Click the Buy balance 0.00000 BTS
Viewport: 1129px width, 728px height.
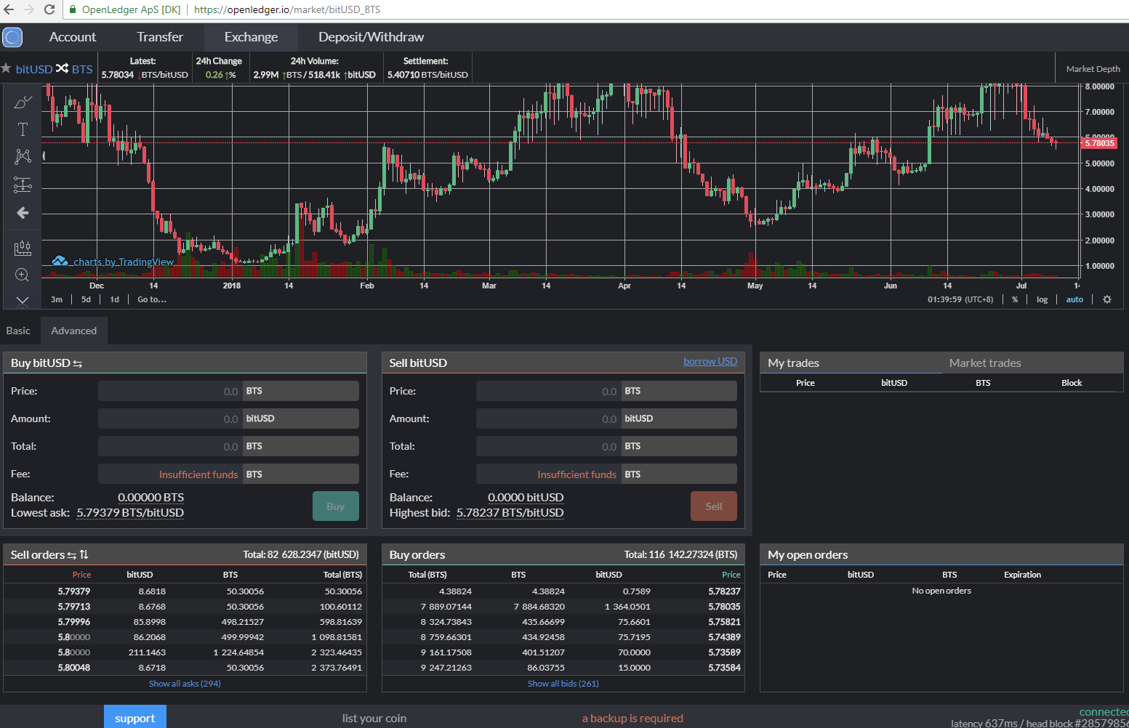(x=151, y=498)
